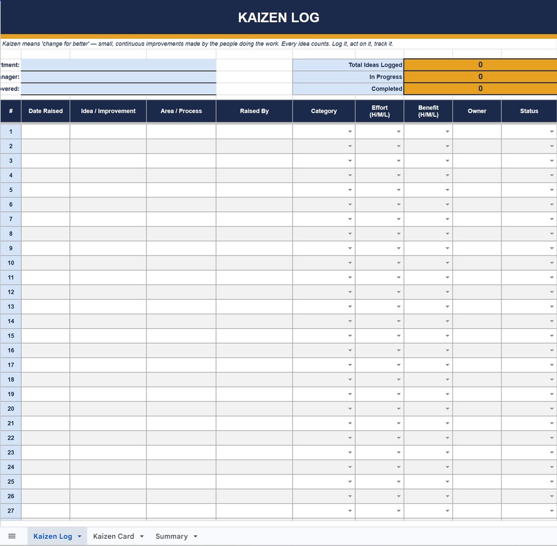Open Benefit dropdown in row 1
This screenshot has width=557, height=546.
coord(447,132)
